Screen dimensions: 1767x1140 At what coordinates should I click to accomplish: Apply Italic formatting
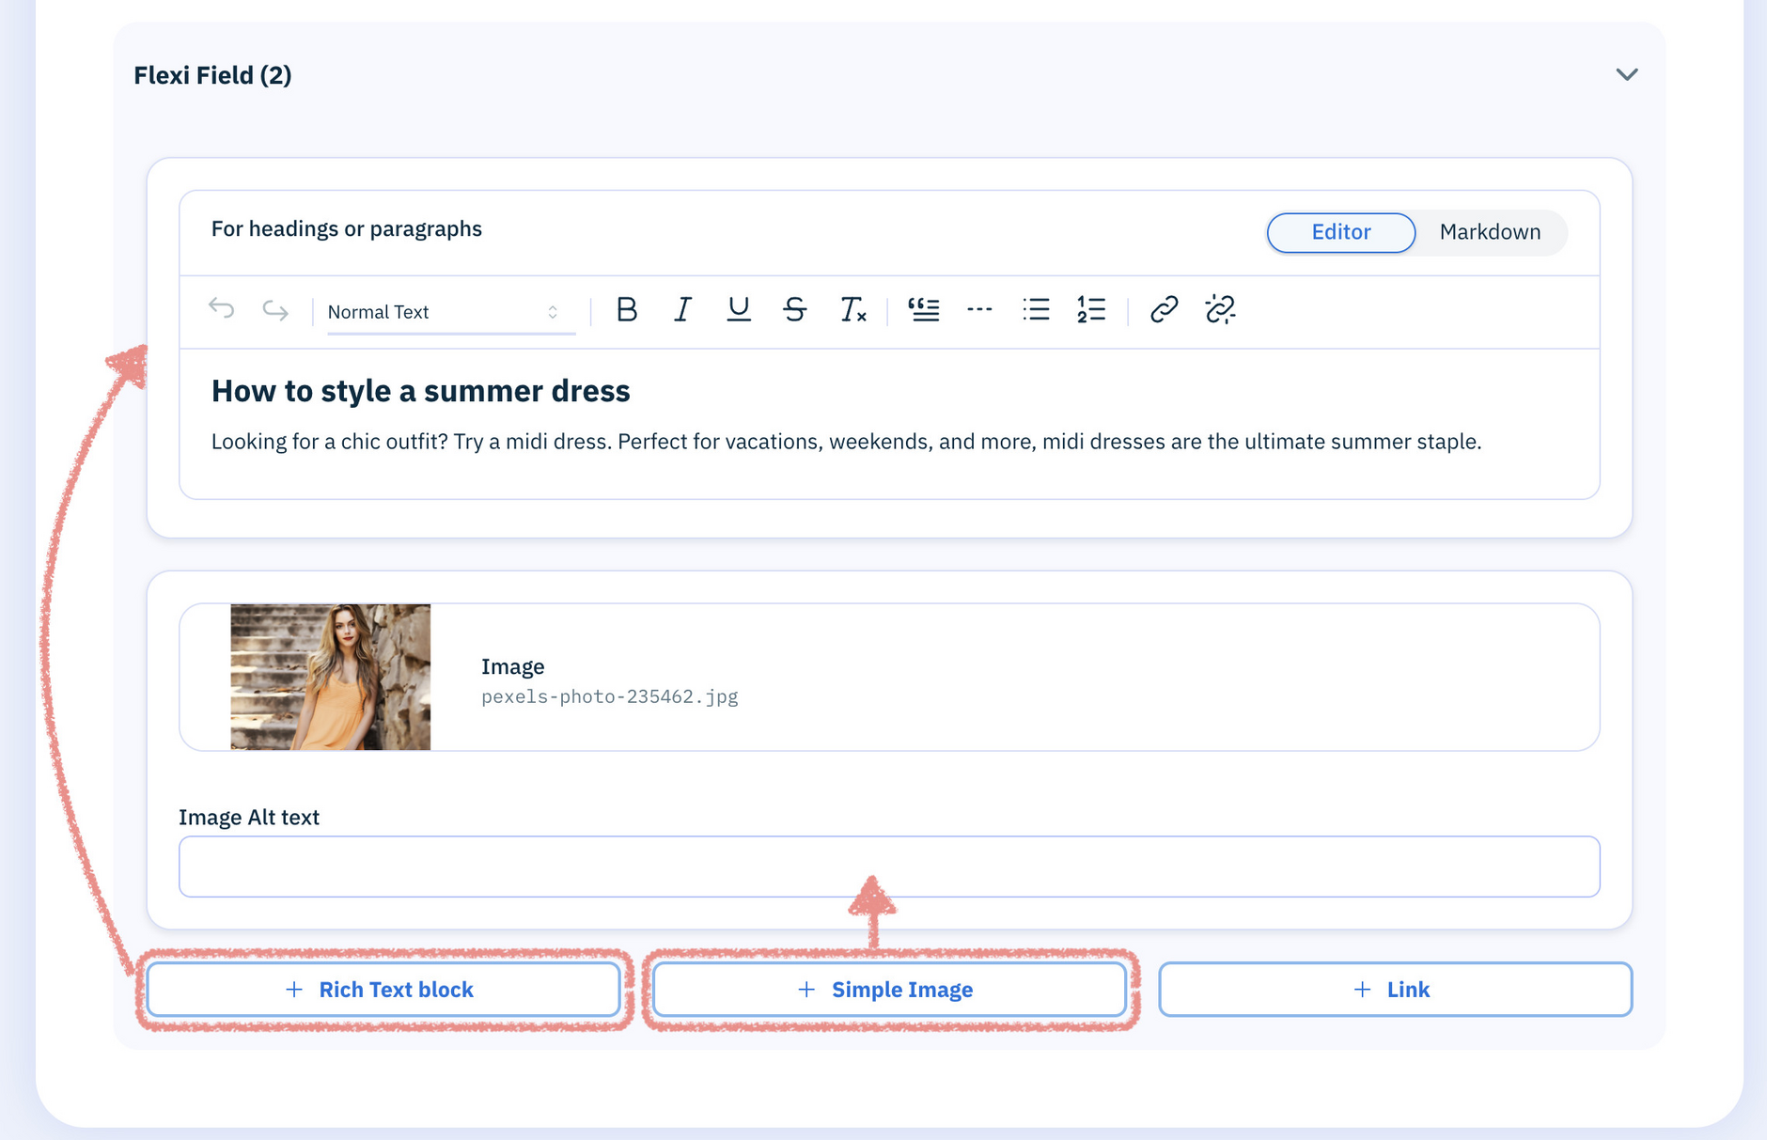[x=682, y=310]
